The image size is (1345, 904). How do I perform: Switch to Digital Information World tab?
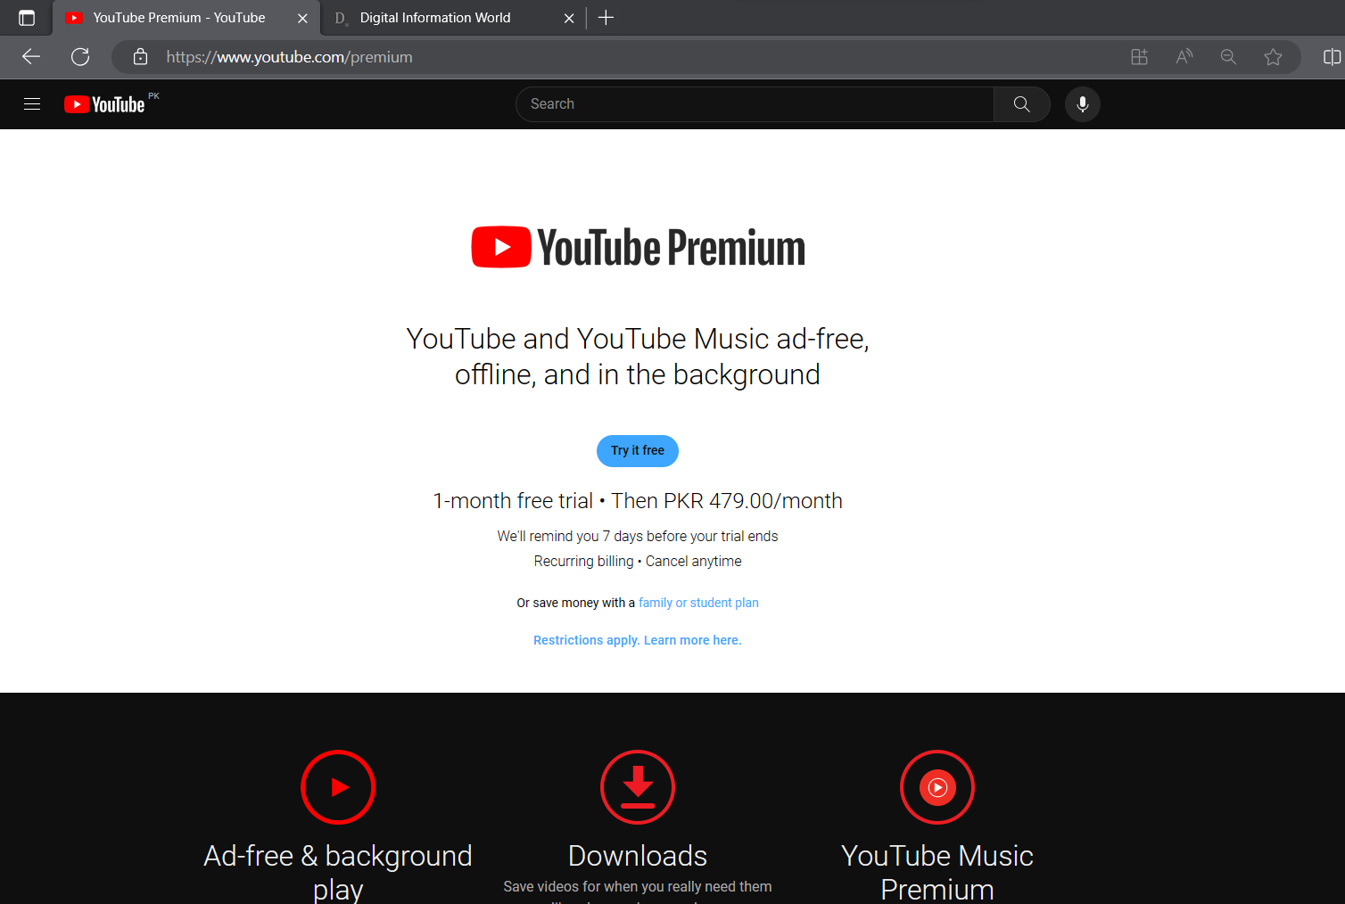(x=435, y=18)
